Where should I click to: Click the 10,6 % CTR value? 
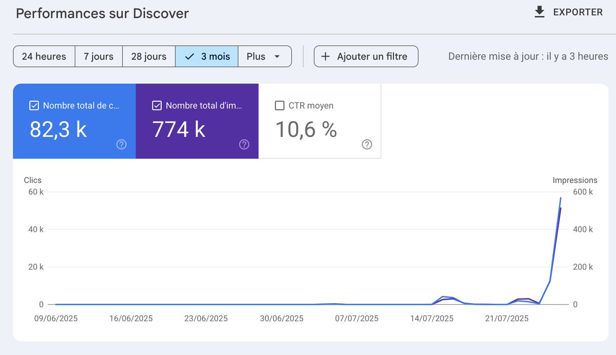point(306,129)
